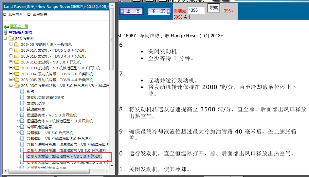Open 冷却模块 - V8 机械增压型 5.0 item
Image resolution: width=309 pixels, height=177 pixels.
pos(59,139)
